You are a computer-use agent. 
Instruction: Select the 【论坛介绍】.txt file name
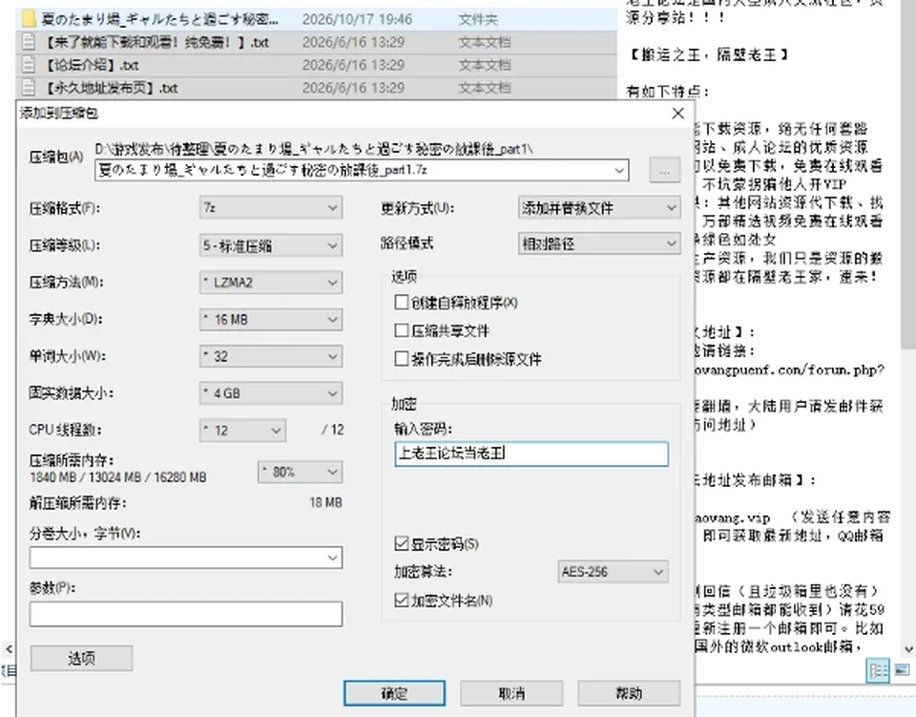coord(92,65)
